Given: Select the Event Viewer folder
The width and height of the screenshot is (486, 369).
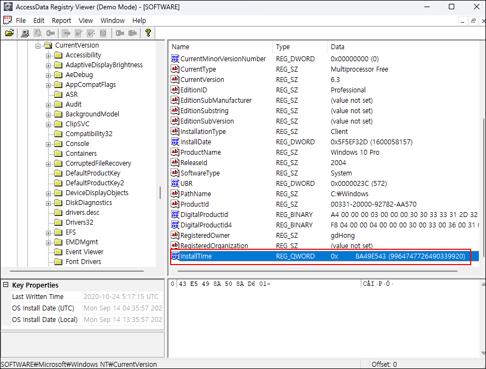Looking at the screenshot, I should pyautogui.click(x=79, y=251).
